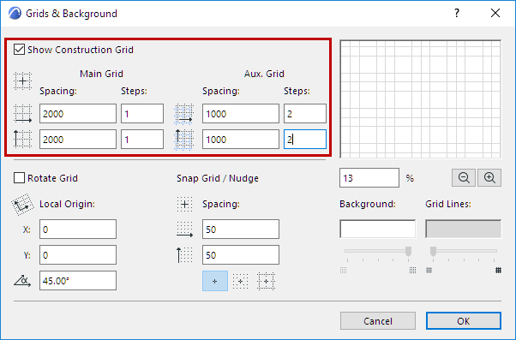The width and height of the screenshot is (516, 340).
Task: Click the construction grid crosshair icon
Action: tap(22, 81)
